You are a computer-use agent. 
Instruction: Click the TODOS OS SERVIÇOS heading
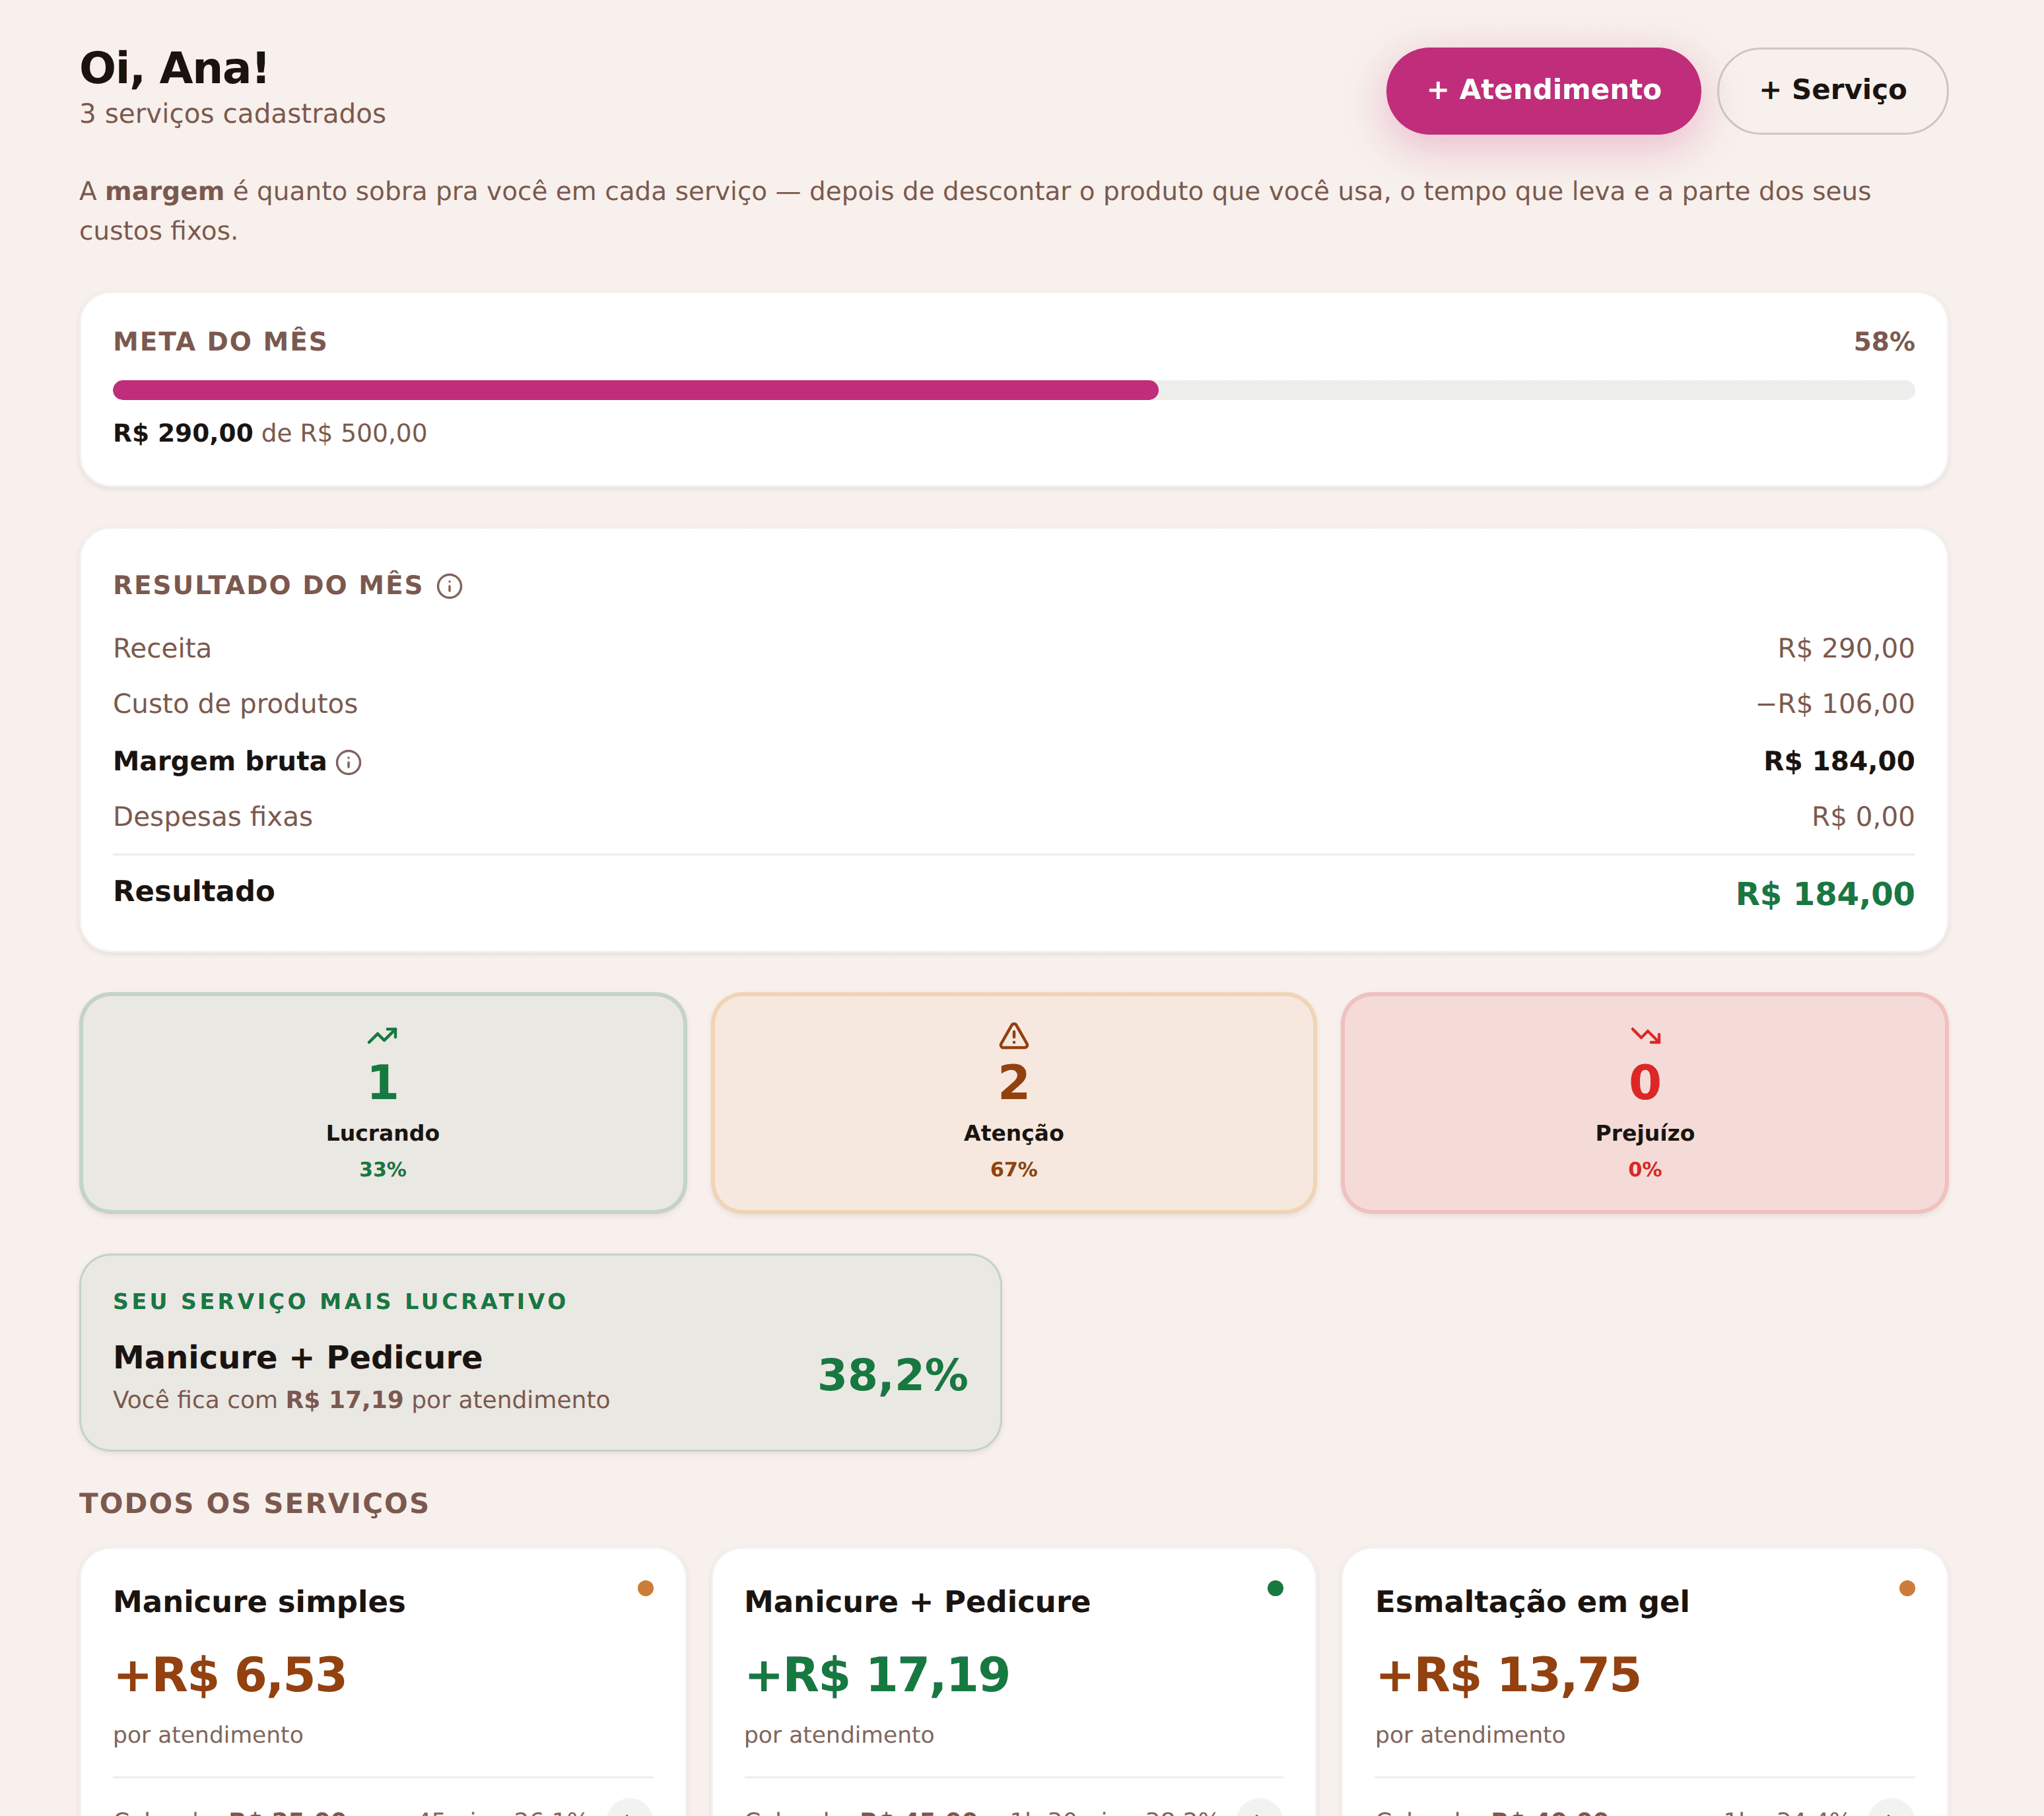254,1504
